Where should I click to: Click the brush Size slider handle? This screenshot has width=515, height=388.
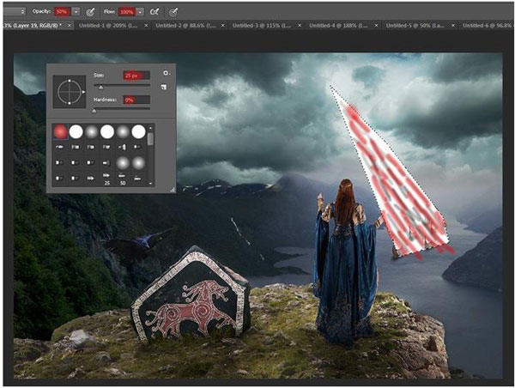click(101, 87)
